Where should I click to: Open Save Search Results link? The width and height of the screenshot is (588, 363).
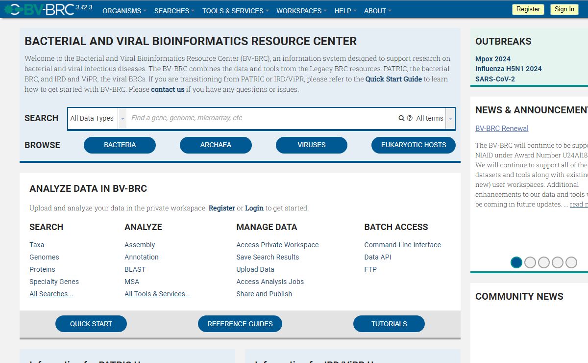point(268,257)
